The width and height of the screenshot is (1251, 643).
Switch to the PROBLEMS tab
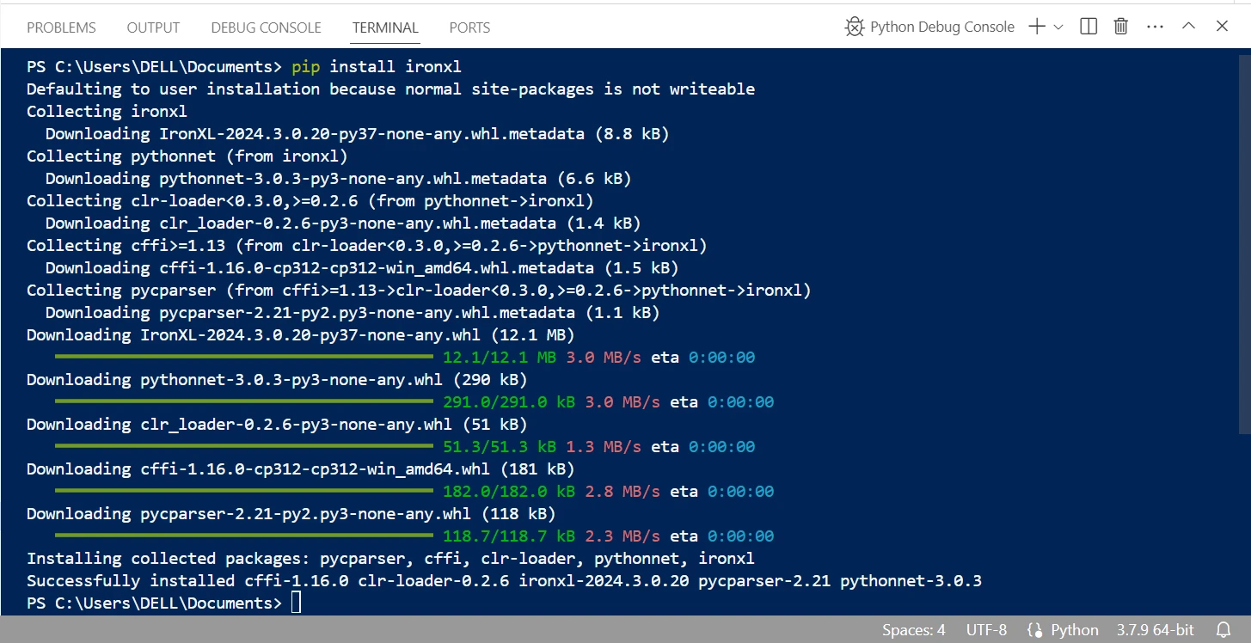61,28
